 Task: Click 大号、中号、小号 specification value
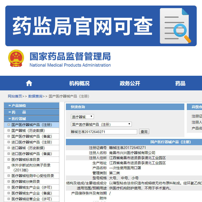click(124, 178)
